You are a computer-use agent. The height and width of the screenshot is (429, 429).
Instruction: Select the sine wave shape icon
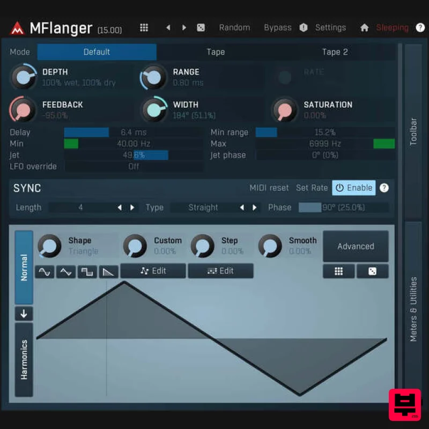point(45,272)
